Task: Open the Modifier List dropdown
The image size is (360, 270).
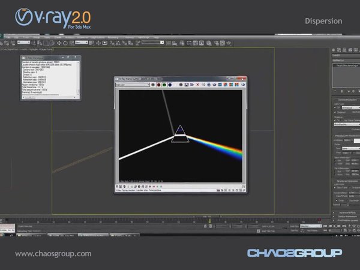Action: [x=346, y=61]
